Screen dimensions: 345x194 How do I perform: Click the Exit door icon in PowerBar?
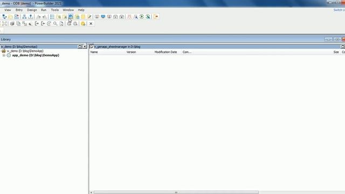tap(156, 17)
